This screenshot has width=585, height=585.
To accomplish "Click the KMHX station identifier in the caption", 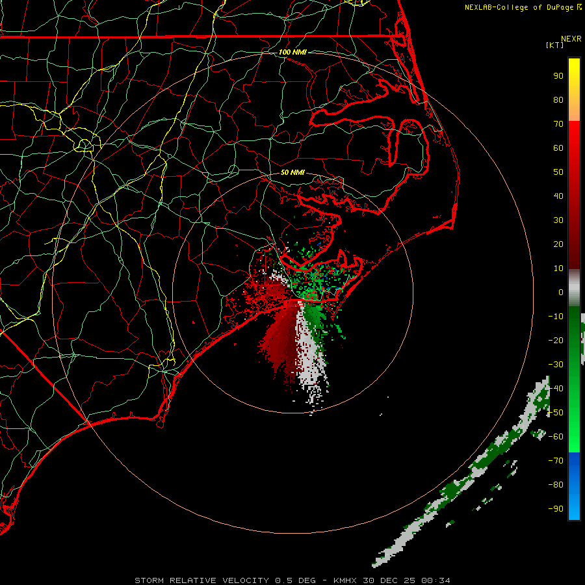I will 345,580.
